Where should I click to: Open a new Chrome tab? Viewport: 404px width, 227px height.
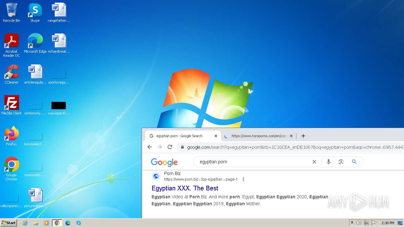(x=303, y=136)
